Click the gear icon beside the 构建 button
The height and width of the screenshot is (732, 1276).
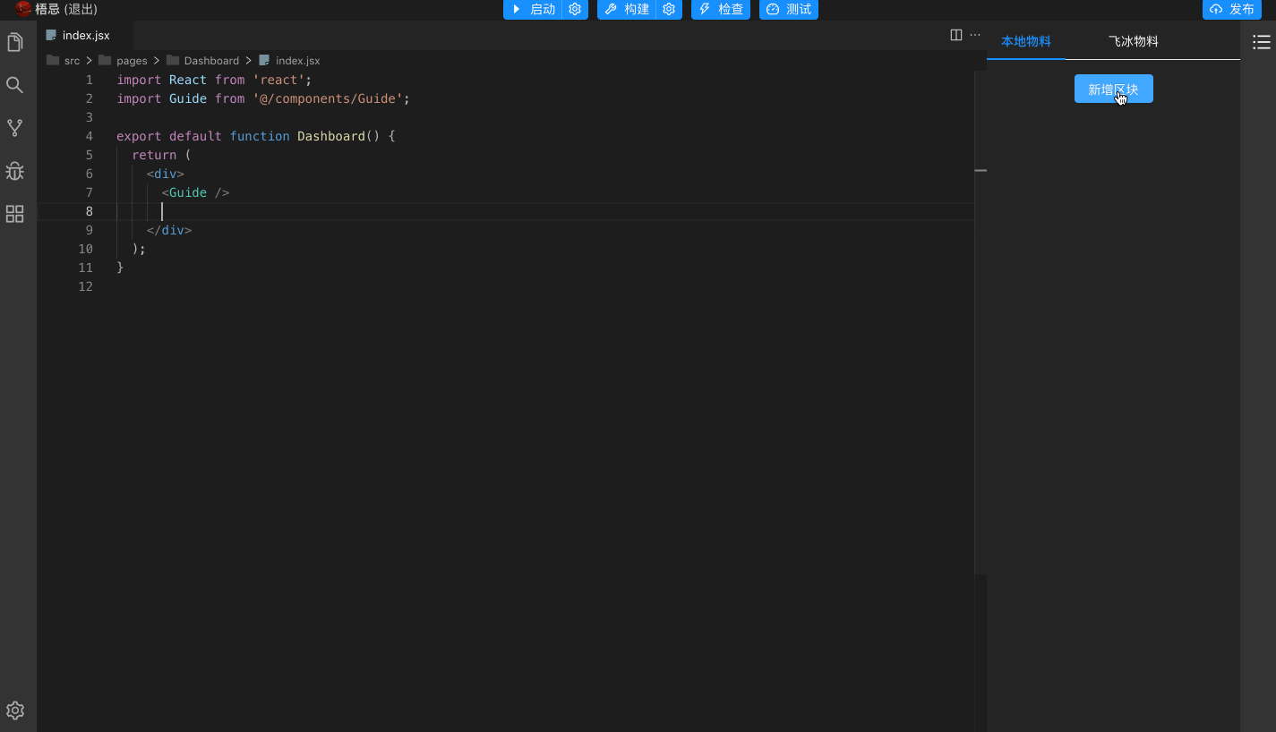point(669,9)
